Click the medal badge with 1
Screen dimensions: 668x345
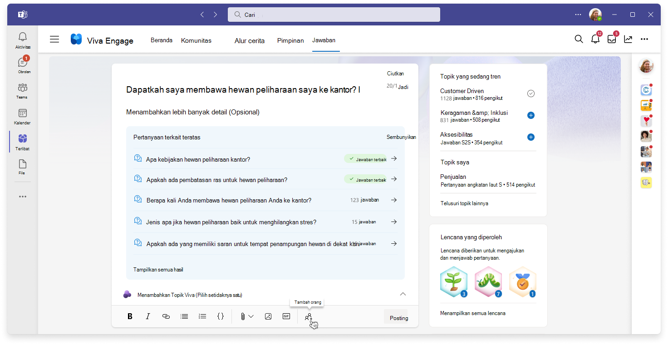click(x=523, y=282)
